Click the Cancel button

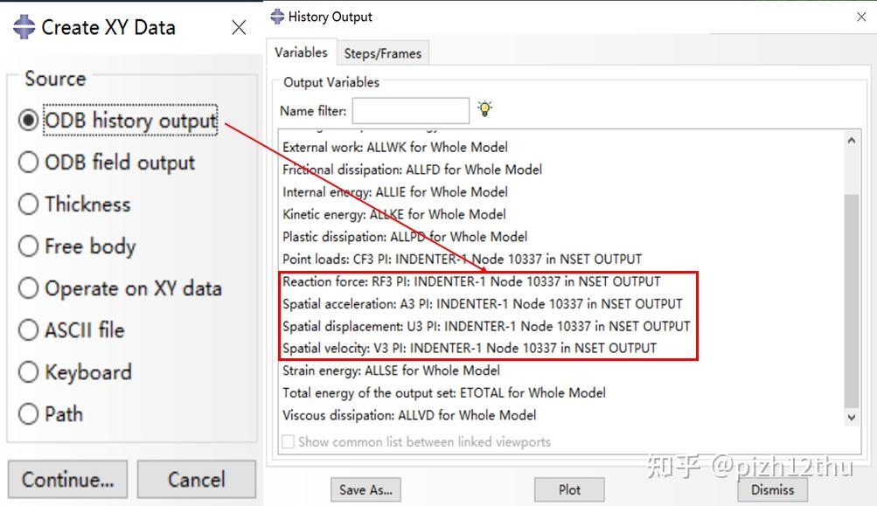(196, 479)
